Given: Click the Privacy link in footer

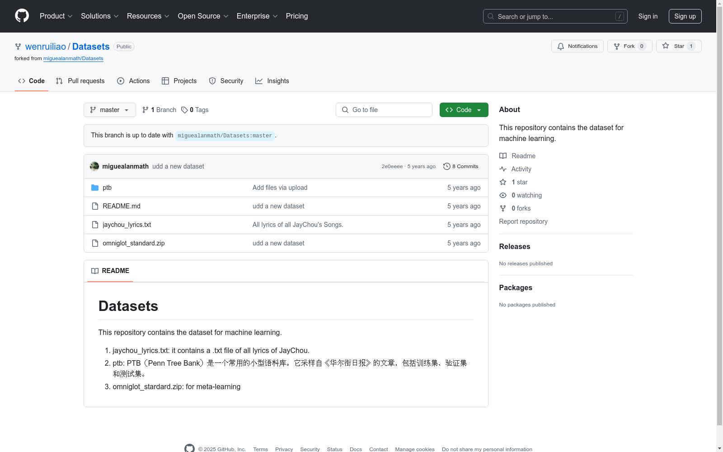Looking at the screenshot, I should pyautogui.click(x=284, y=449).
